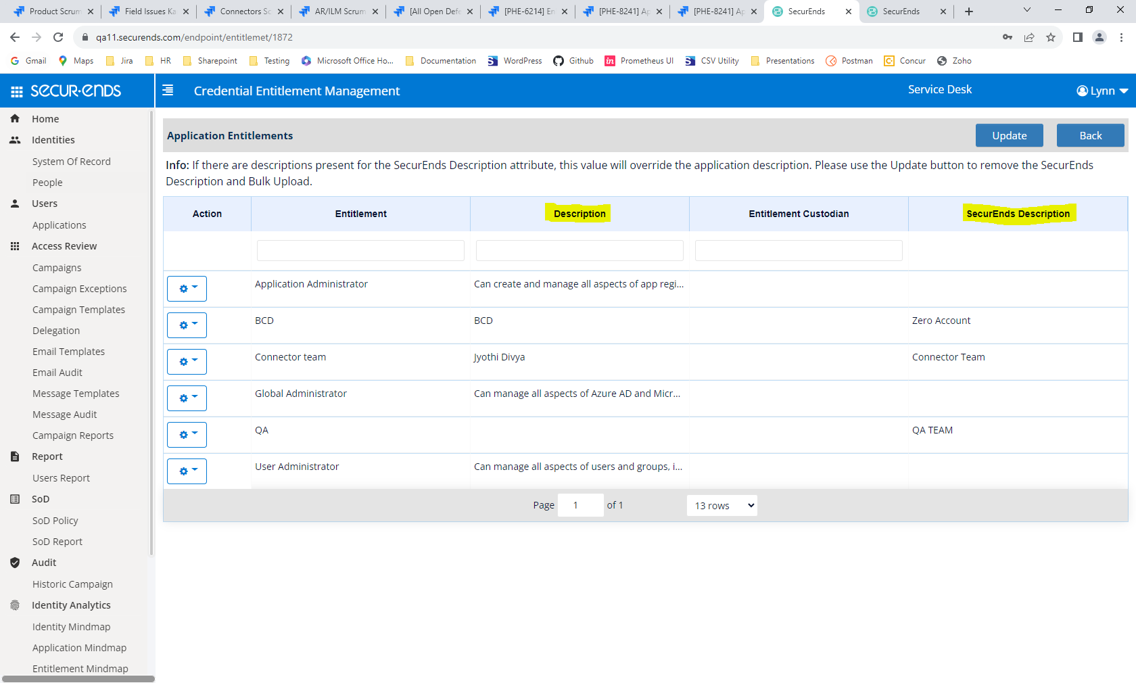Click the Lynn profile avatar icon
1136x683 pixels.
point(1083,90)
